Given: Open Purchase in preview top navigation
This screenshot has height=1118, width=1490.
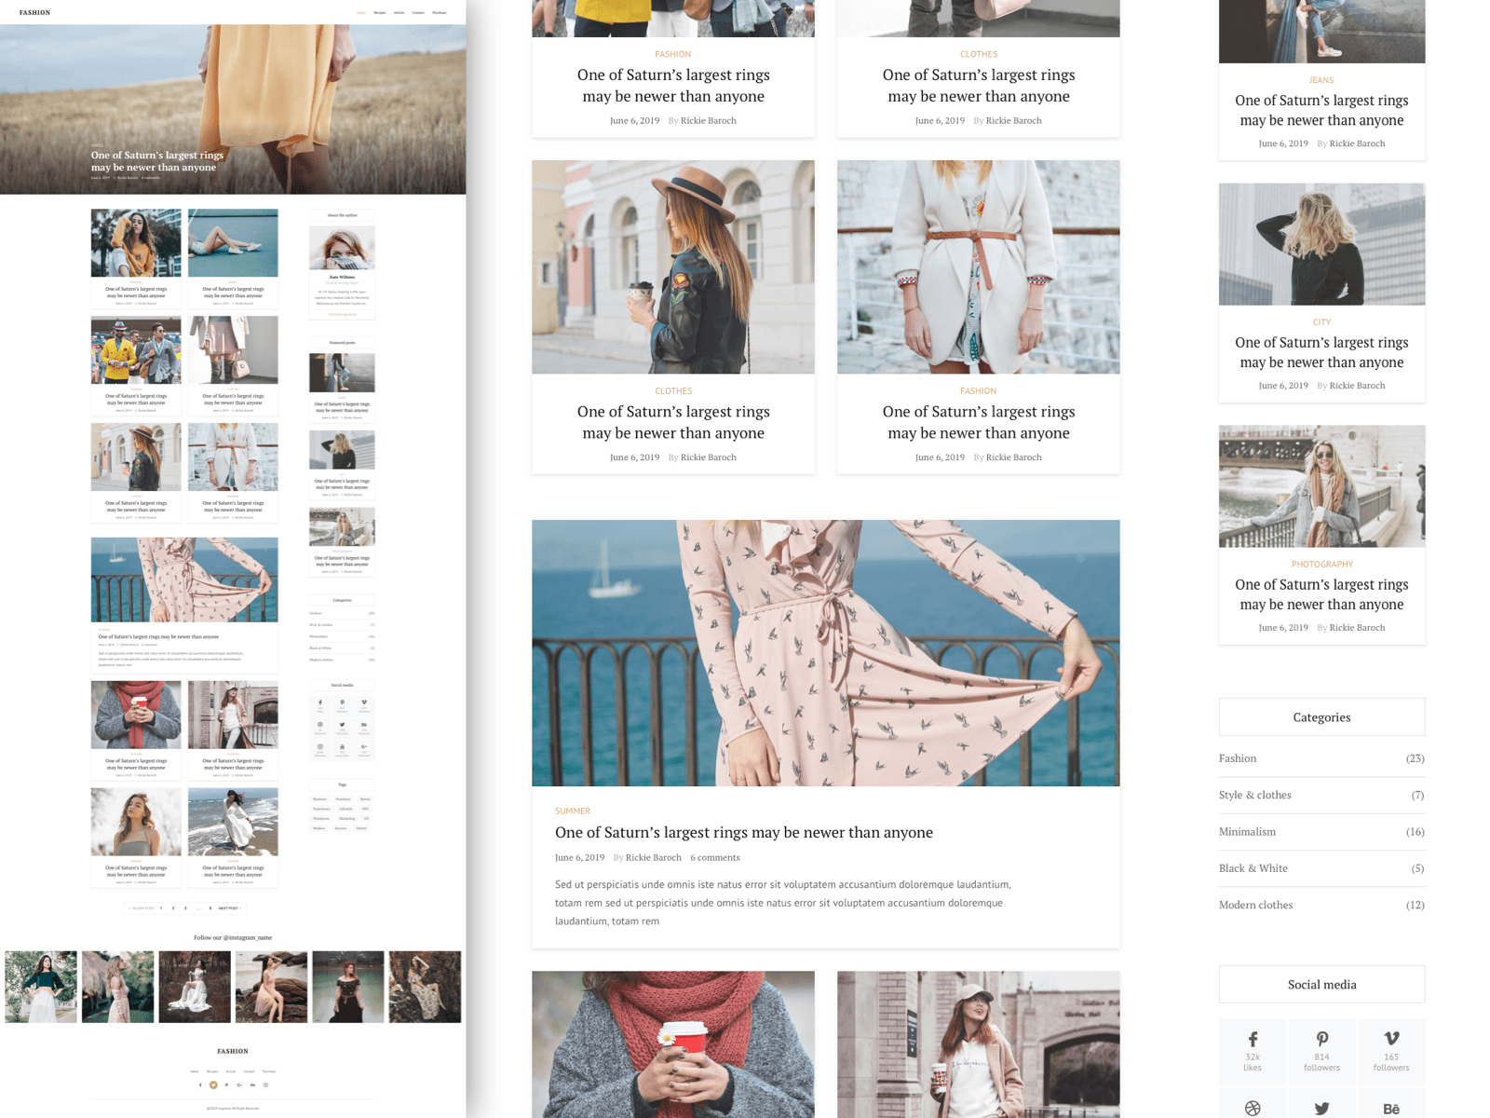Looking at the screenshot, I should point(440,12).
